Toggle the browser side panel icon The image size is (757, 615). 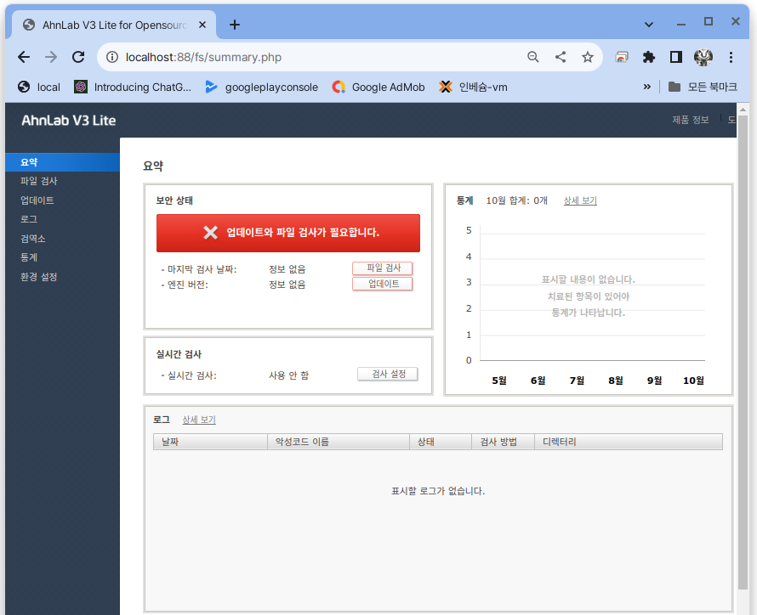pos(676,58)
